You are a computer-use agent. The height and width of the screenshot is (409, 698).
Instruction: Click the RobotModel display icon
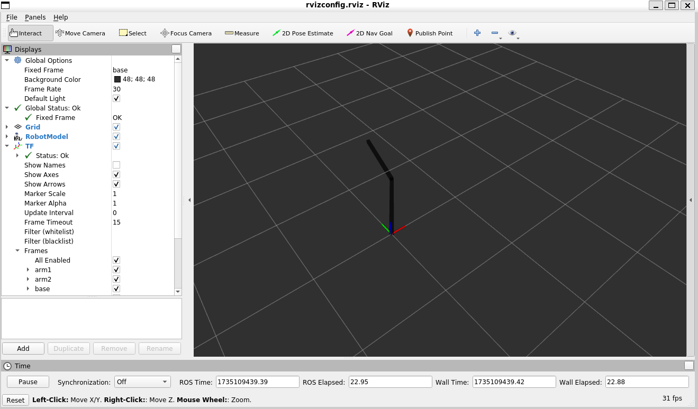(18, 136)
